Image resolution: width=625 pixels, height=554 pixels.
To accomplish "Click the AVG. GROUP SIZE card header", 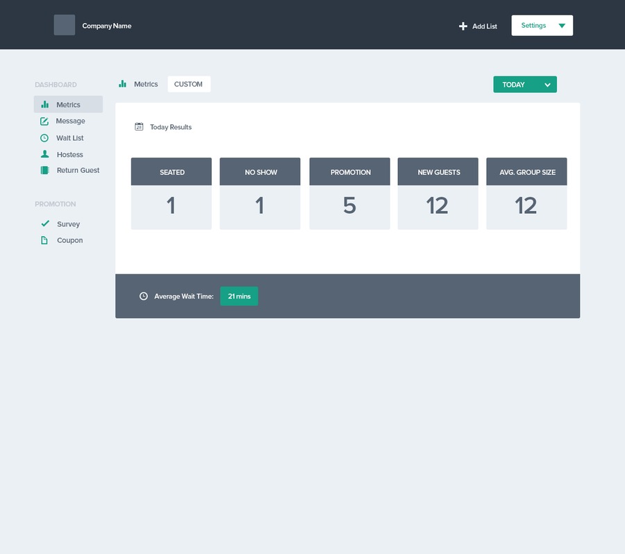I will 526,171.
